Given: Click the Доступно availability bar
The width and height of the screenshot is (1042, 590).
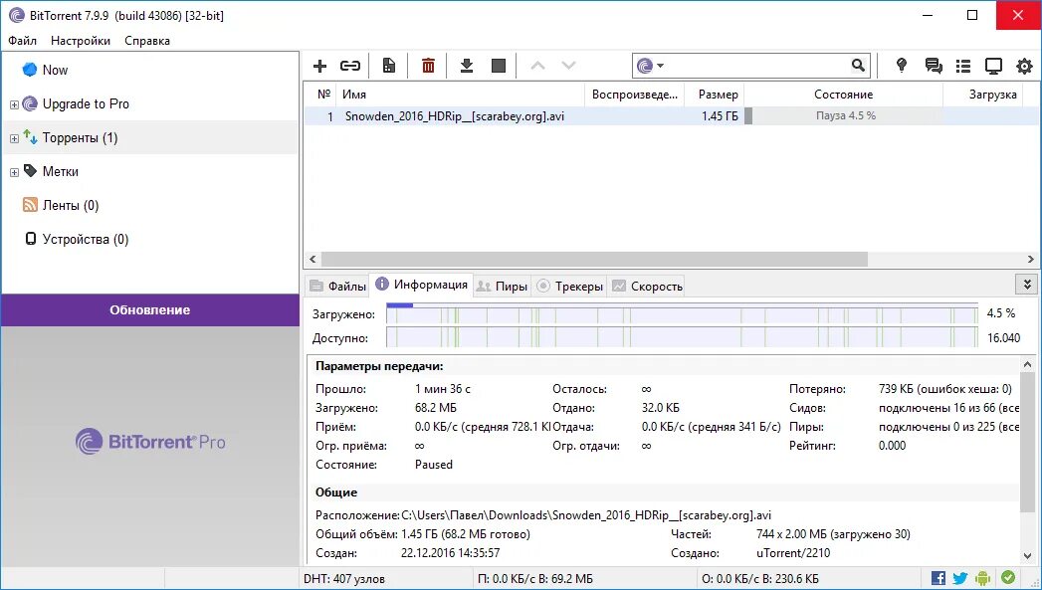Looking at the screenshot, I should tap(682, 337).
